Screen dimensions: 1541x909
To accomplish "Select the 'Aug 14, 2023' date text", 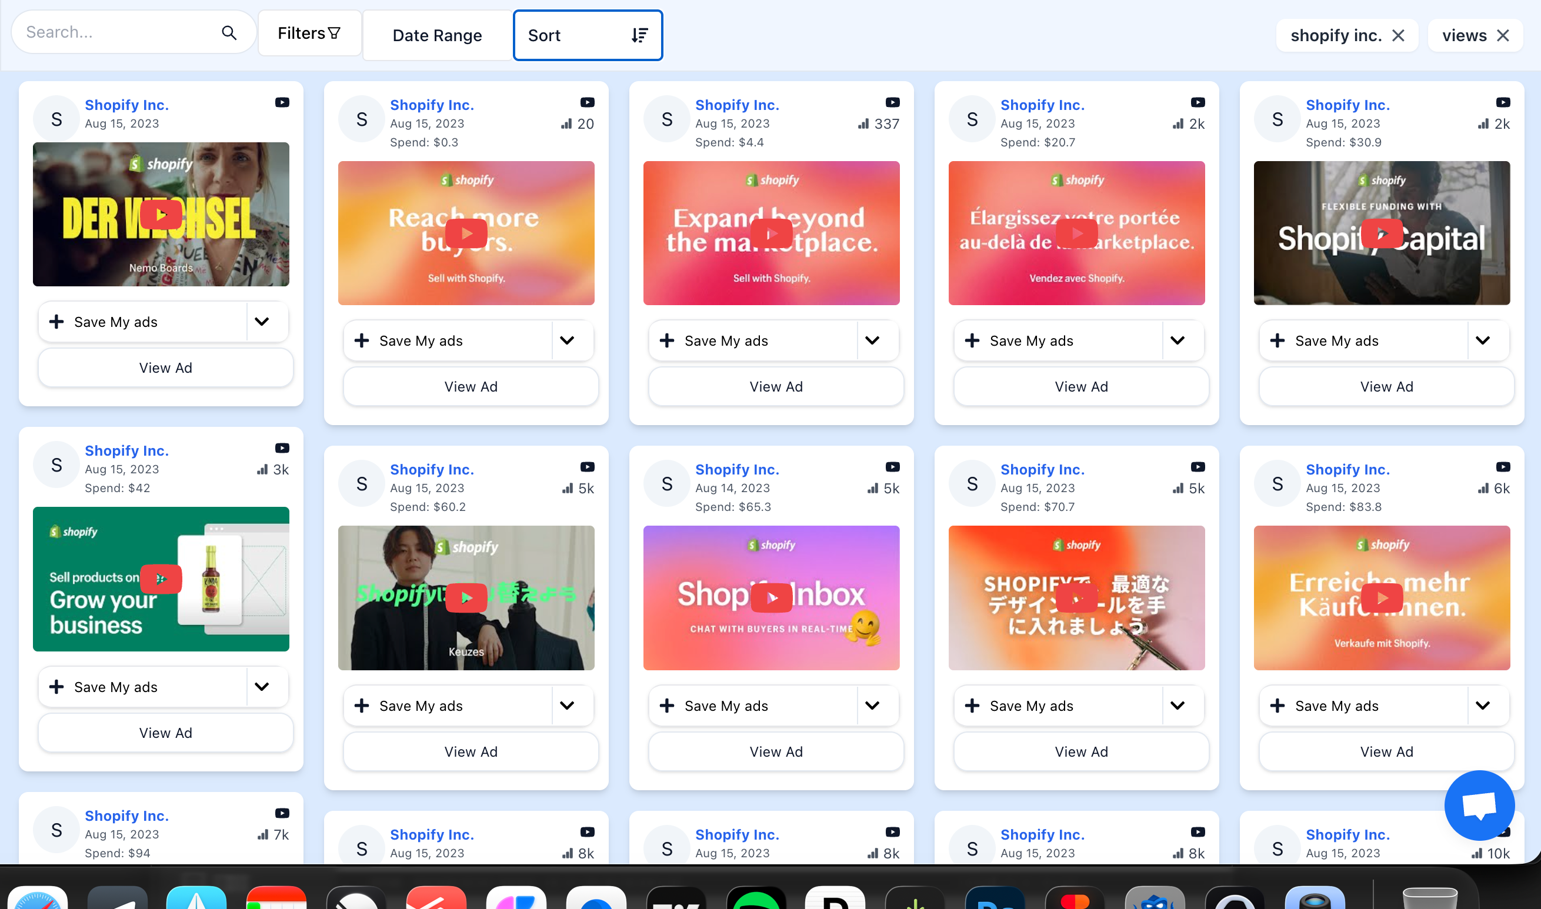I will pyautogui.click(x=732, y=488).
